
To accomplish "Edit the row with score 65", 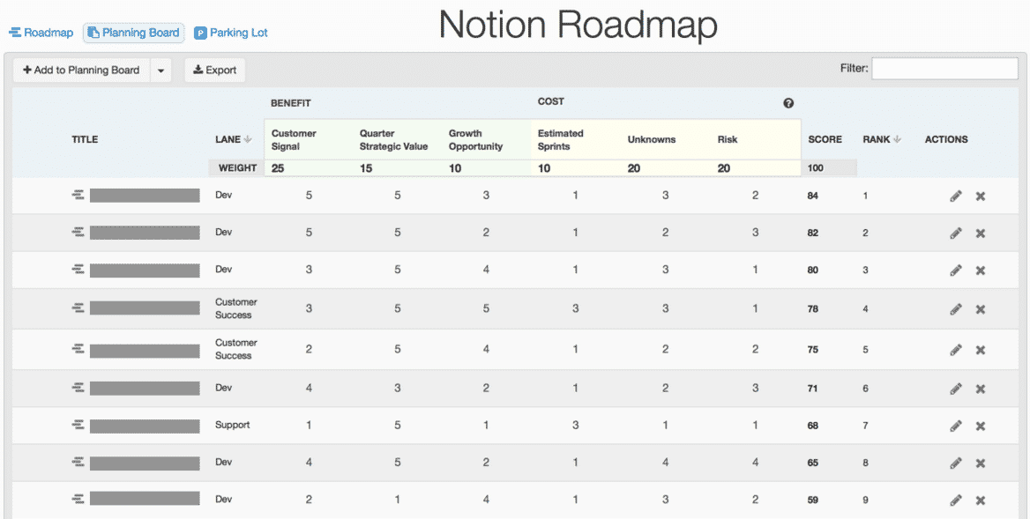I will (x=956, y=463).
